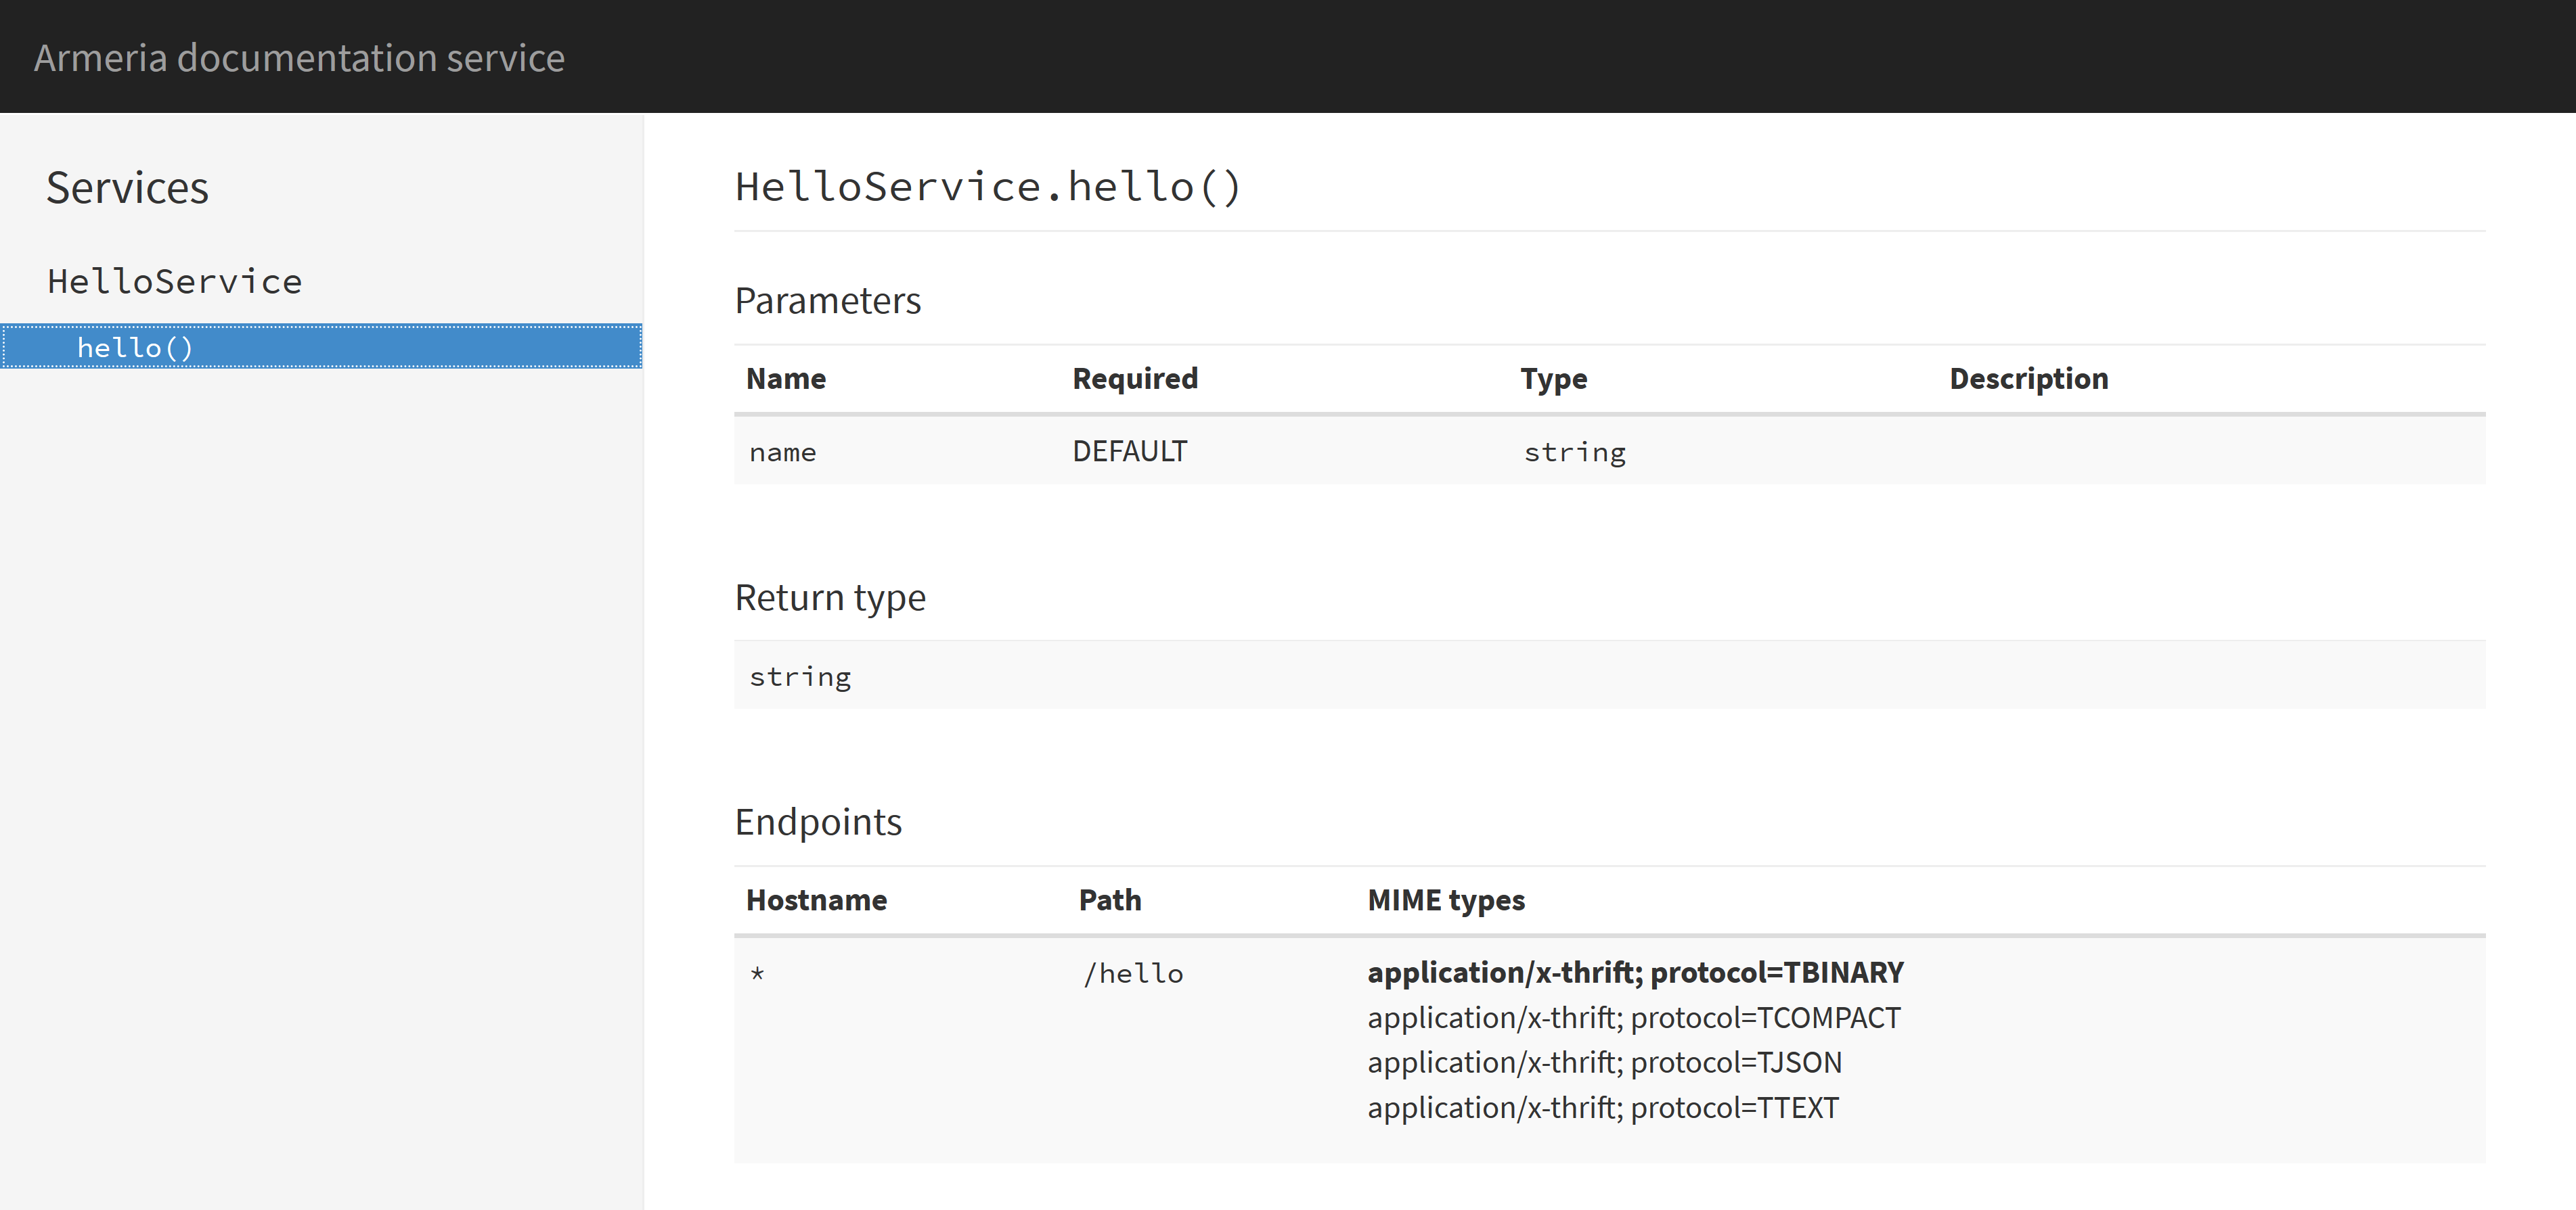The image size is (2576, 1210).
Task: Select HelloService in the services sidebar
Action: point(174,282)
